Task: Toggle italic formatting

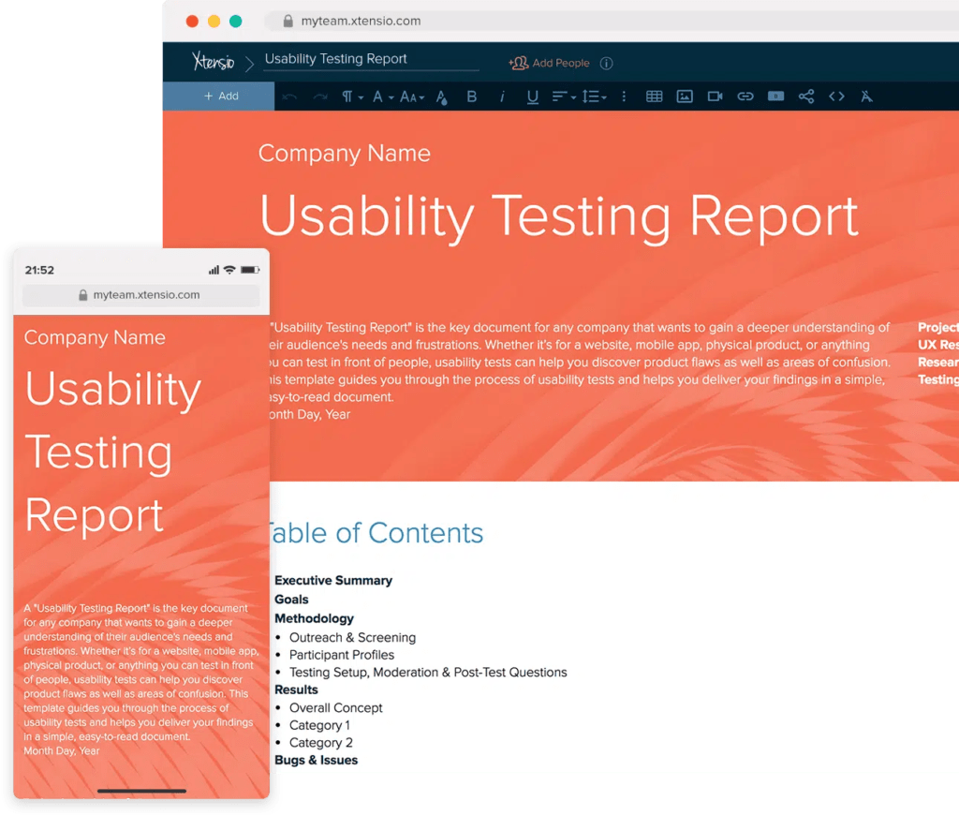Action: [x=503, y=96]
